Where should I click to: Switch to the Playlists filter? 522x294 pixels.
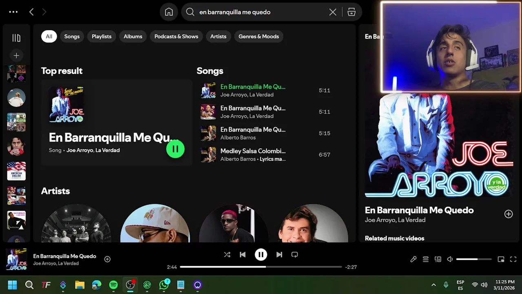(x=102, y=36)
